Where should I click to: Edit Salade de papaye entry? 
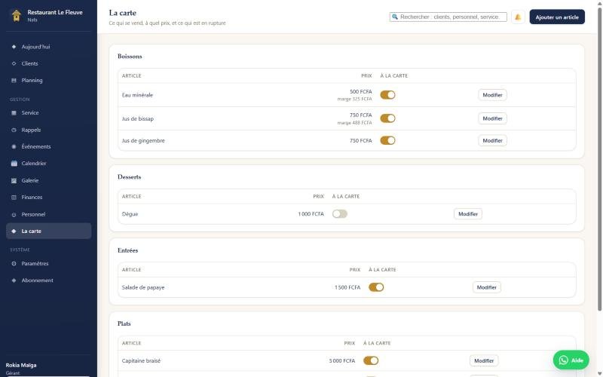pyautogui.click(x=486, y=287)
